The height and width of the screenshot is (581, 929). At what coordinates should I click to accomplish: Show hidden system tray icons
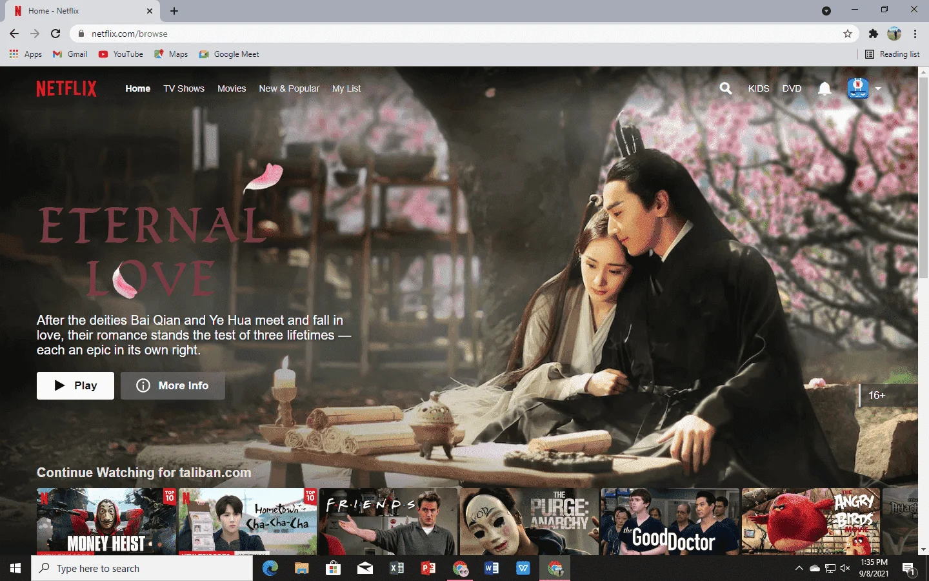[799, 569]
